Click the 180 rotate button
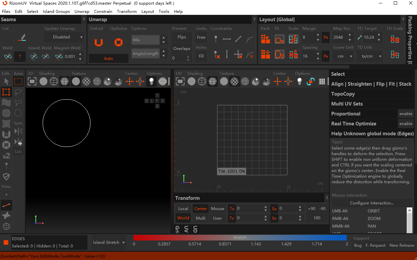The image size is (417, 260). click(x=317, y=218)
